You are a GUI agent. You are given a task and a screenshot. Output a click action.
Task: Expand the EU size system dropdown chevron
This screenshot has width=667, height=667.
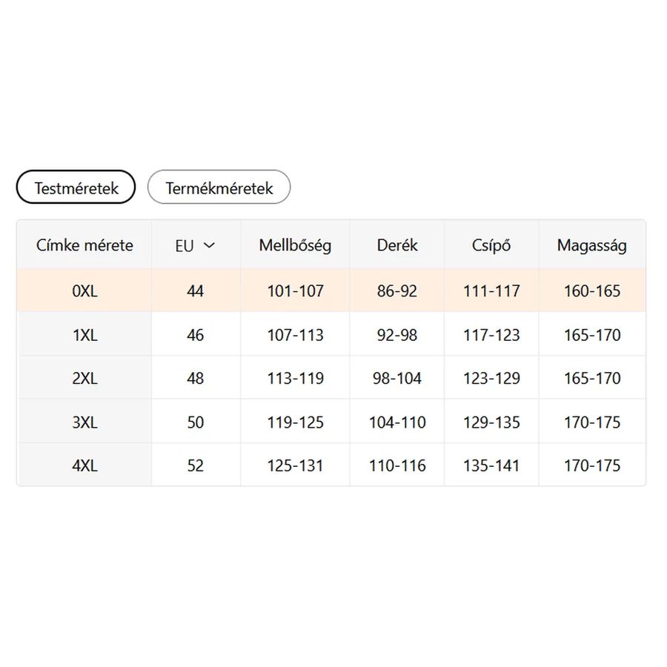(x=209, y=245)
